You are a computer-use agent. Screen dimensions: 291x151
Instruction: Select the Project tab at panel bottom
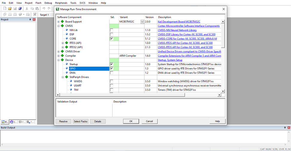coord(5,122)
